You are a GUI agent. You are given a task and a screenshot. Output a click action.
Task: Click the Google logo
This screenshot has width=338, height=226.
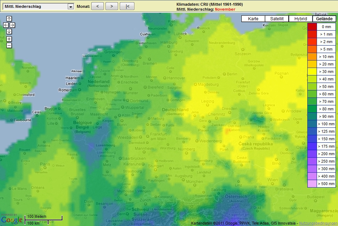point(11,220)
